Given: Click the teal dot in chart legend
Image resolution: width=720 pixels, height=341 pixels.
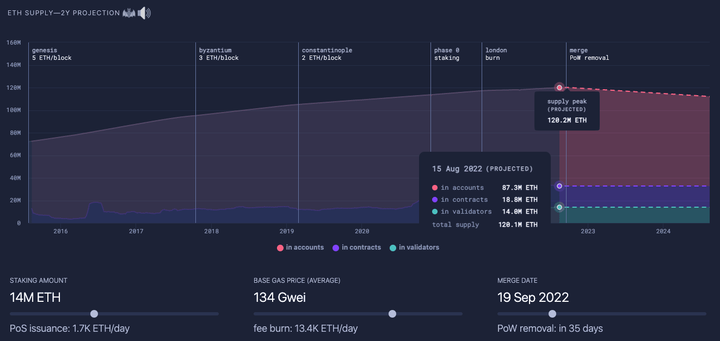Looking at the screenshot, I should point(393,248).
